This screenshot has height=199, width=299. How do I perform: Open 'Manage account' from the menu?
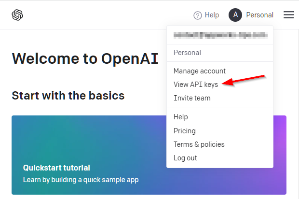coord(200,71)
